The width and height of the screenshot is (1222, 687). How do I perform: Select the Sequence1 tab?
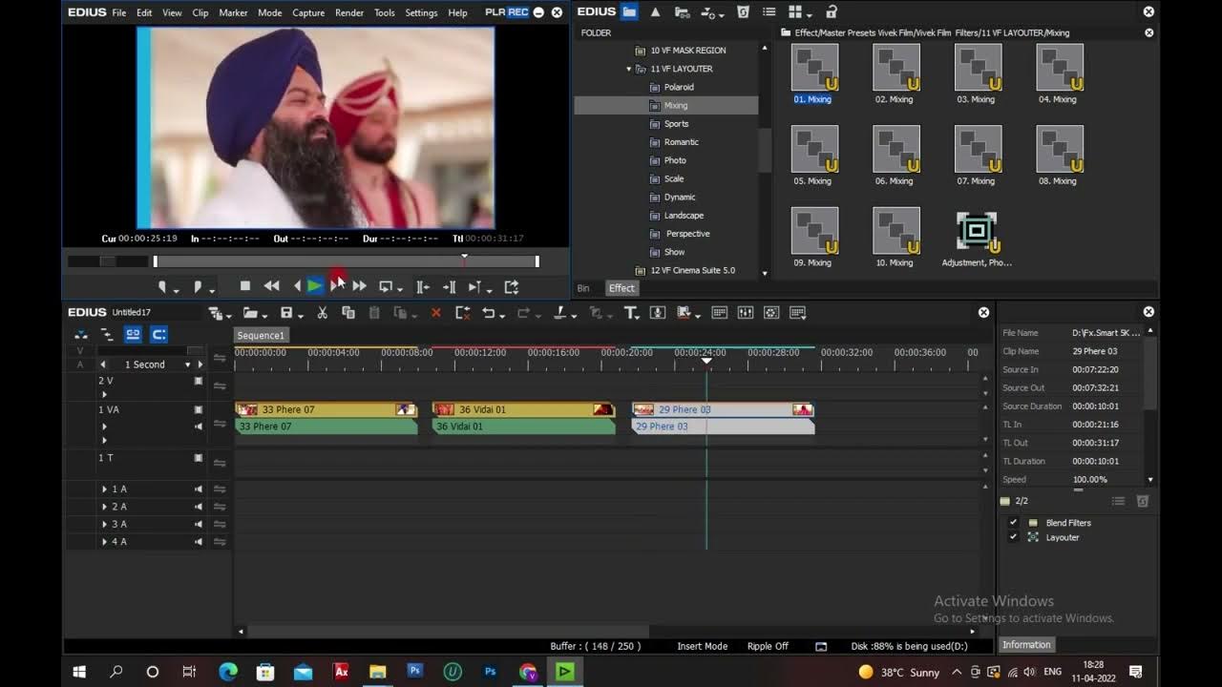click(261, 335)
